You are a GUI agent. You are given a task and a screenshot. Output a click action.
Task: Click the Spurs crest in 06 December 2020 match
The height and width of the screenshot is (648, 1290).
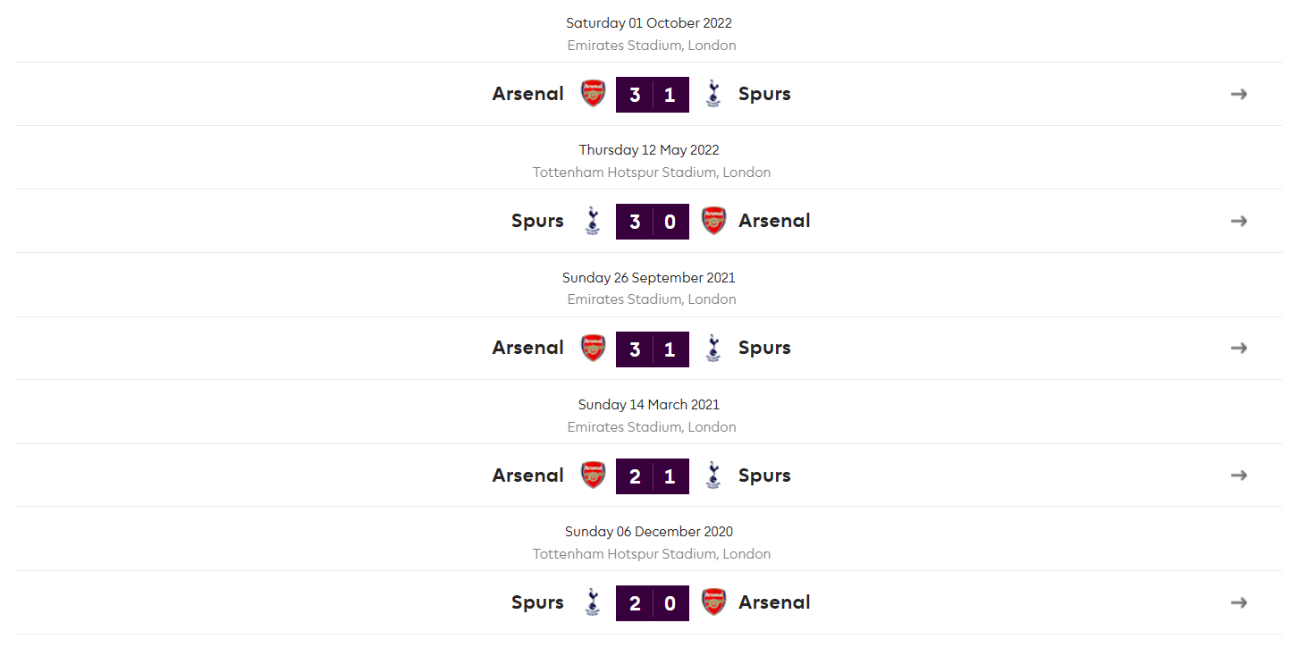(x=592, y=602)
